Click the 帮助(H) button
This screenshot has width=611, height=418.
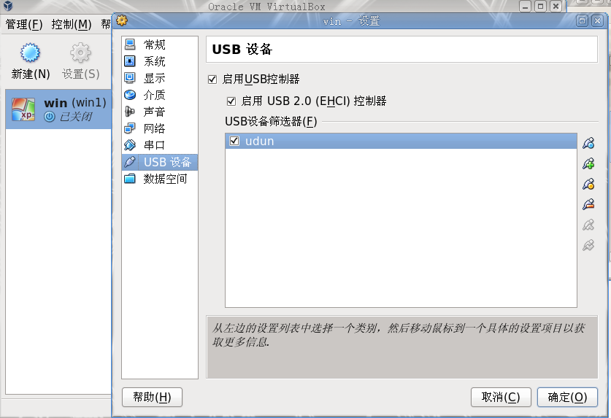click(152, 397)
